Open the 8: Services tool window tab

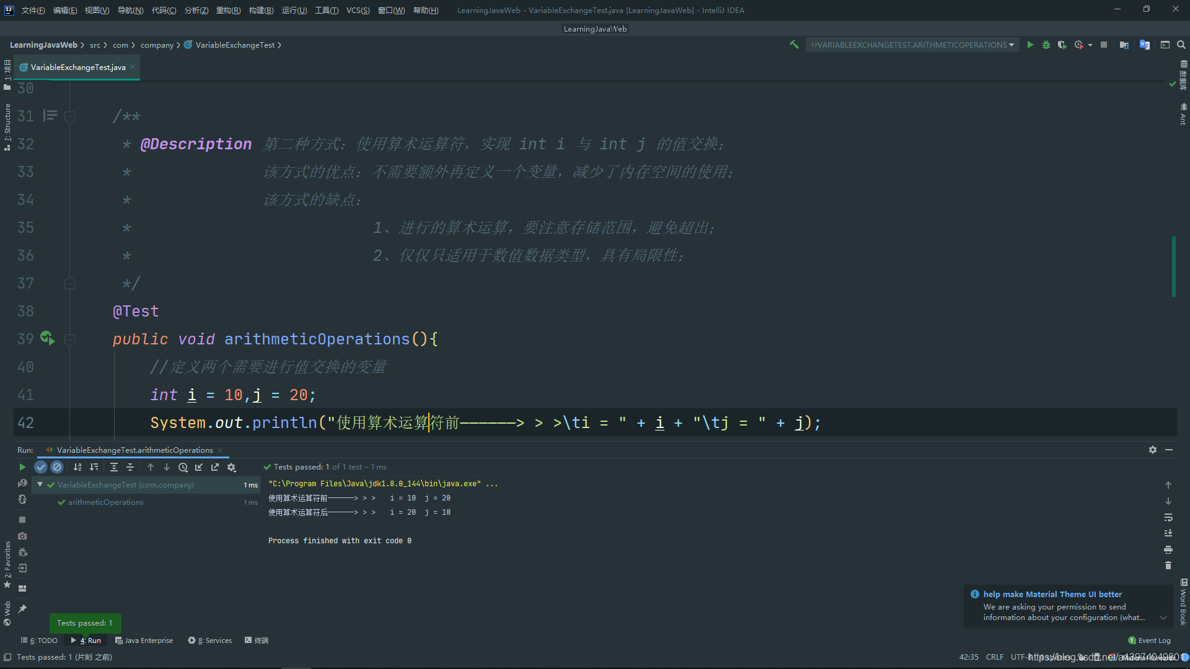coord(210,641)
